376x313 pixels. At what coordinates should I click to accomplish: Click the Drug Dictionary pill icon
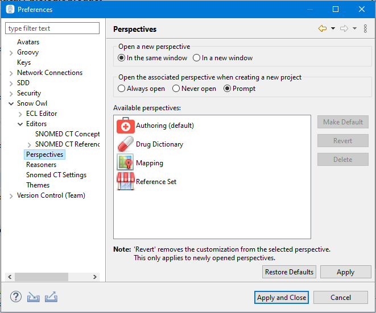(x=125, y=144)
